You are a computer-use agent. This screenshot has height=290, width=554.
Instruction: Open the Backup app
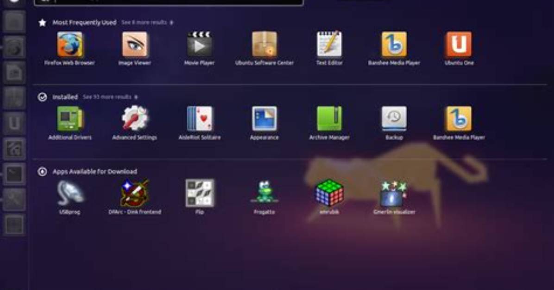394,119
